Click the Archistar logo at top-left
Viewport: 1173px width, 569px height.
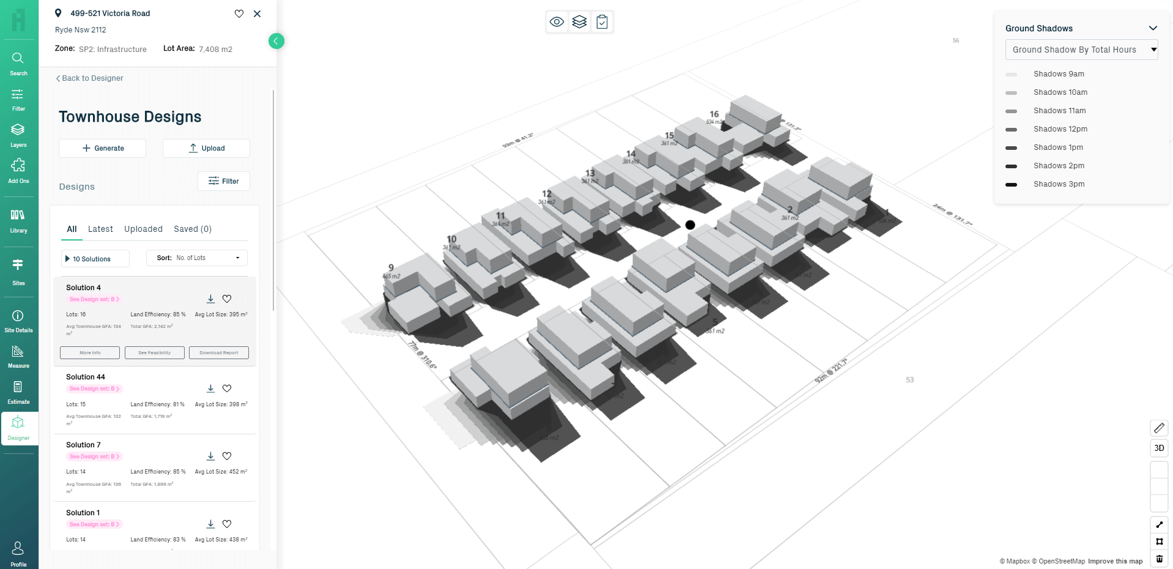click(x=19, y=20)
